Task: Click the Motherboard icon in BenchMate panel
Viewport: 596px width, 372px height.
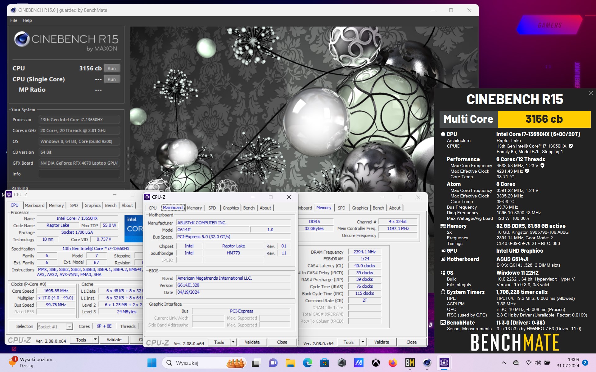Action: (x=443, y=259)
